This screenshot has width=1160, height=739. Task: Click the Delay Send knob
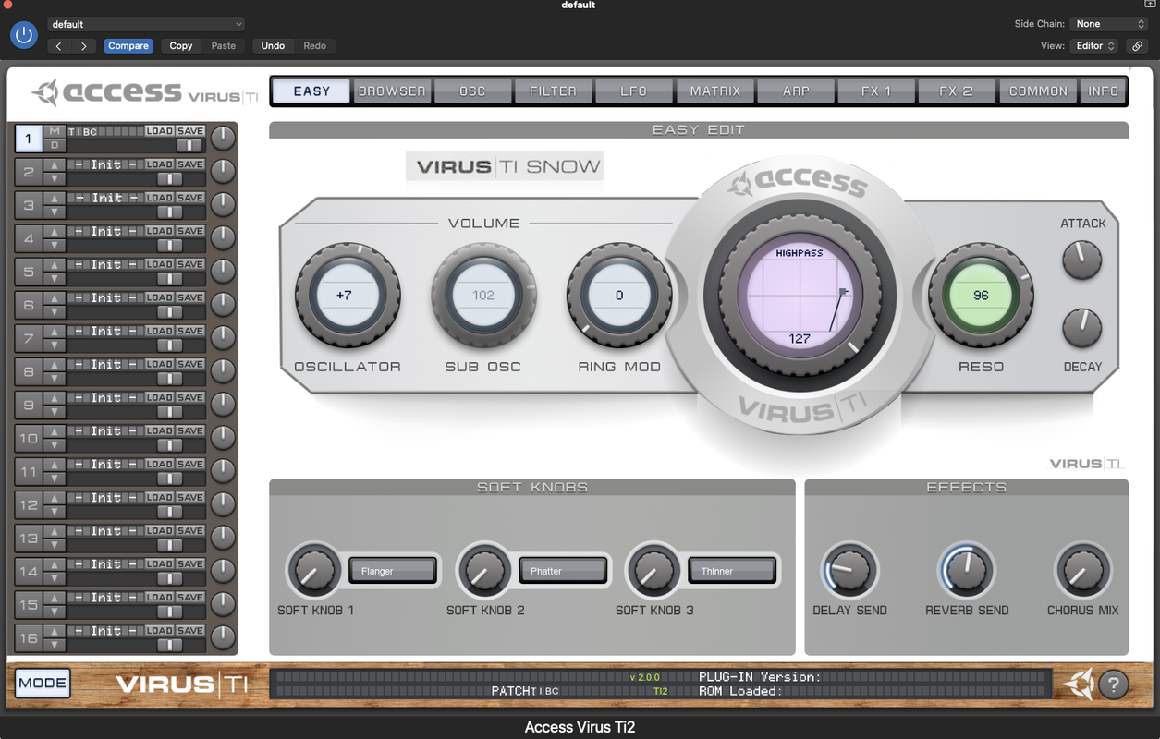[x=849, y=571]
